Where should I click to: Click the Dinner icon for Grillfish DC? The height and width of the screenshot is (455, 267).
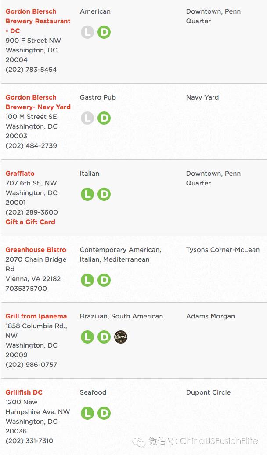pos(104,413)
